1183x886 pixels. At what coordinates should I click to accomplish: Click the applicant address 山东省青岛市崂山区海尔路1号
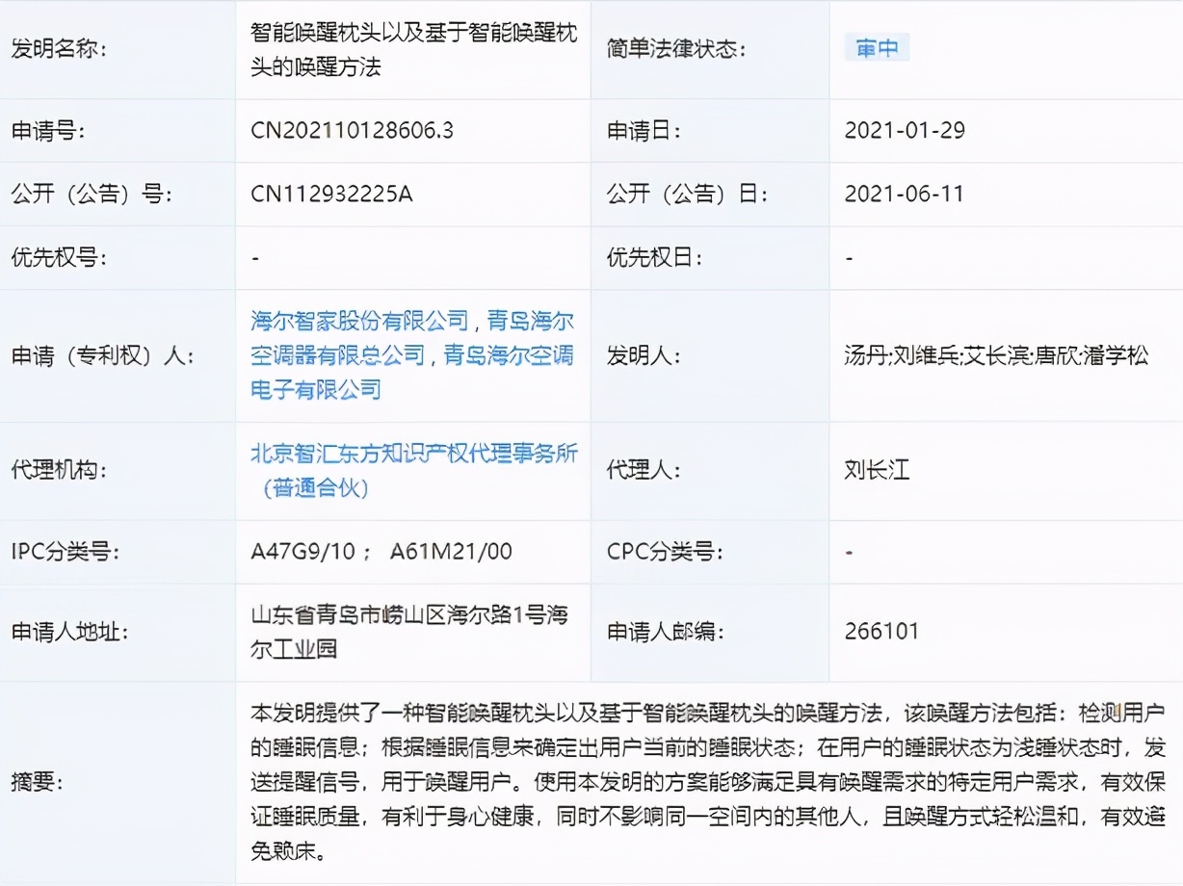397,615
